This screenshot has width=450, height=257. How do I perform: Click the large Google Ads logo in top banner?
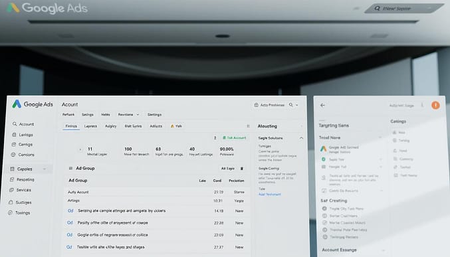(x=47, y=8)
